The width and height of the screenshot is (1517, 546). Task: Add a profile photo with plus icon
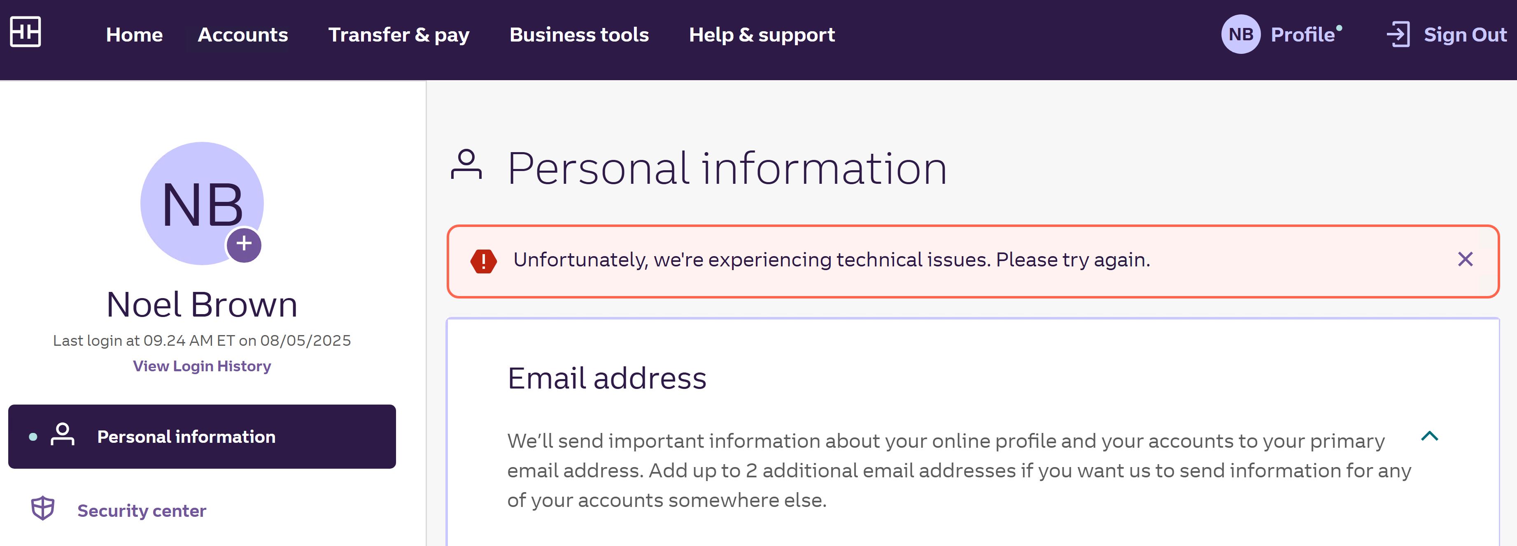[244, 244]
